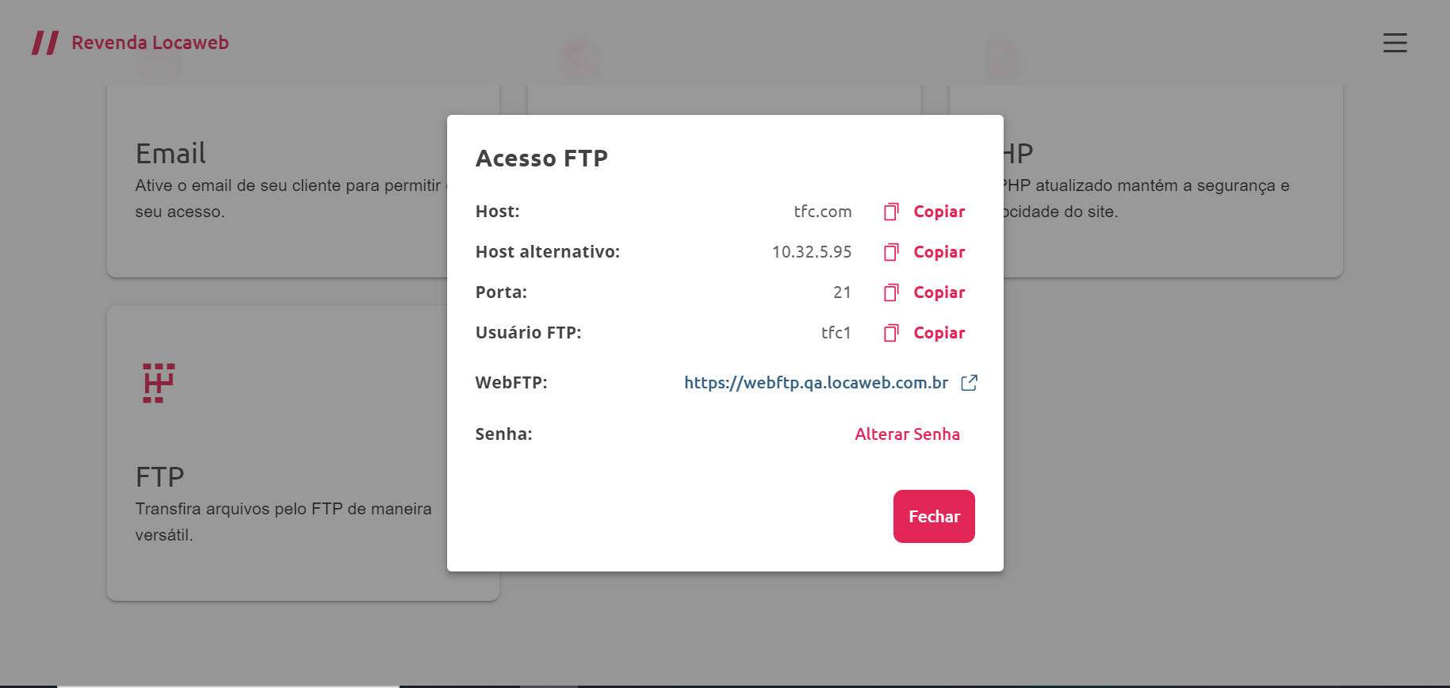Copy the Host tfc.com text button
The width and height of the screenshot is (1450, 688).
click(939, 212)
